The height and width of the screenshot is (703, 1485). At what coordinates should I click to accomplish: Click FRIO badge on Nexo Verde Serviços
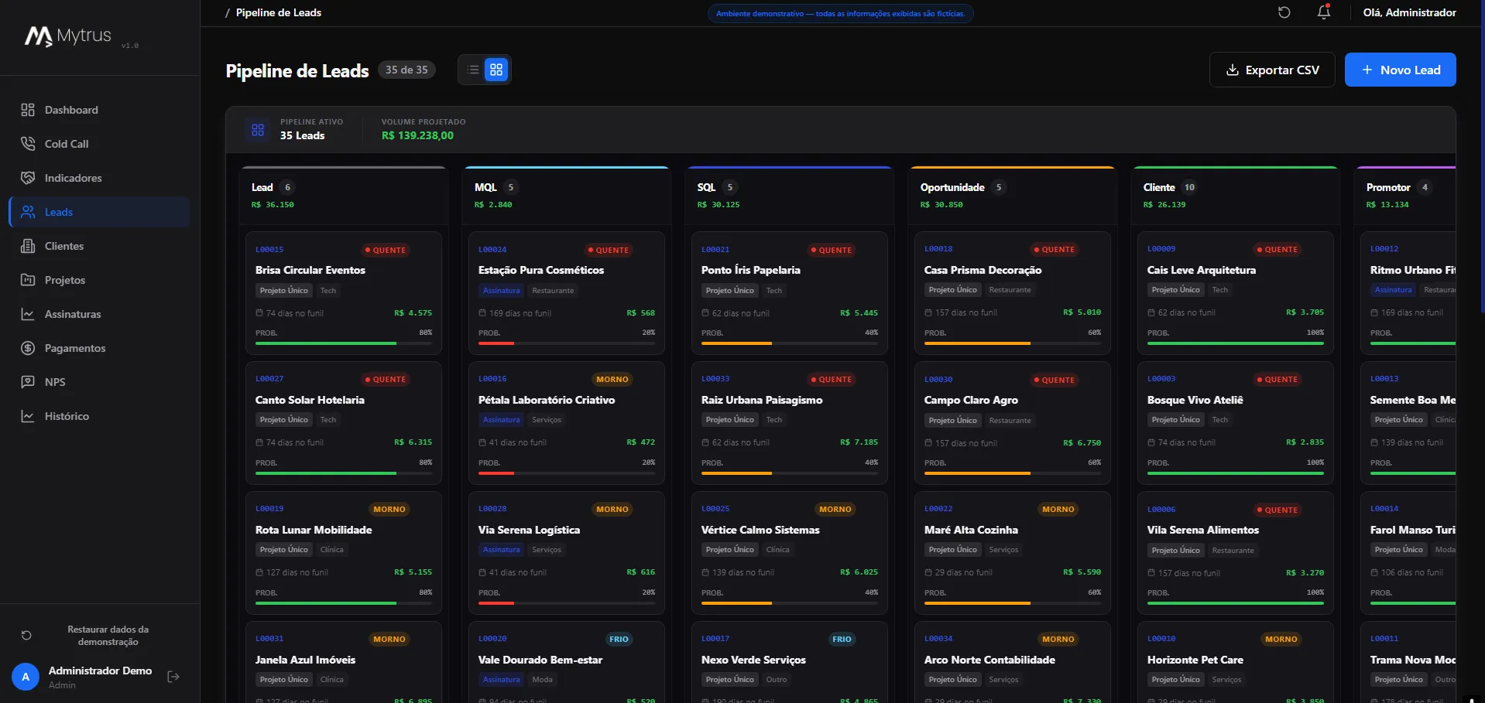tap(842, 639)
